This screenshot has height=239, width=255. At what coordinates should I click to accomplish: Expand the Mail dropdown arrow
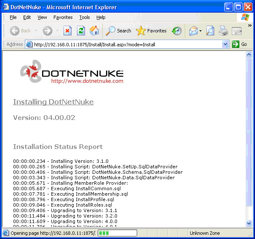coord(201,31)
